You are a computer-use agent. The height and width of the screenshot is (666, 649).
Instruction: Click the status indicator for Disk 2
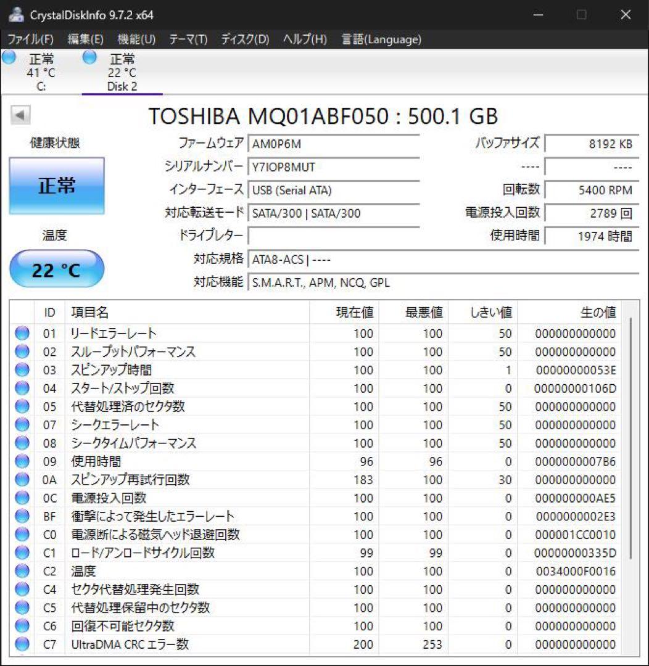point(89,57)
